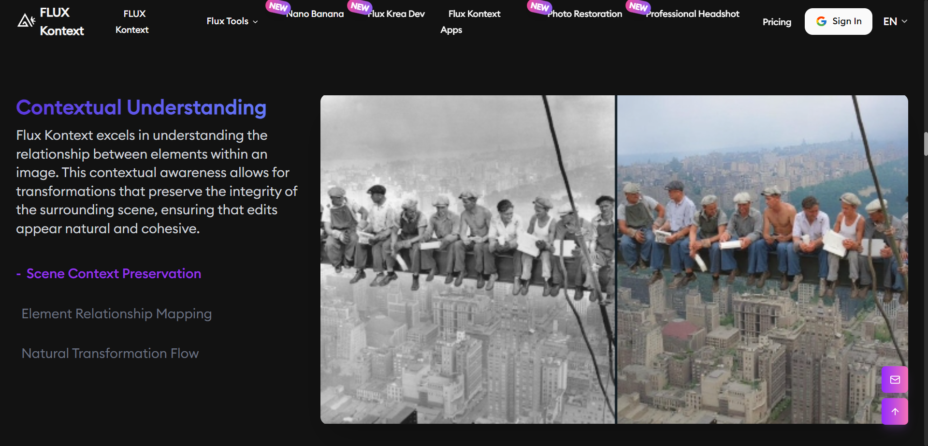928x446 pixels.
Task: Click the NEW badge on Professional Headshot
Action: click(638, 7)
